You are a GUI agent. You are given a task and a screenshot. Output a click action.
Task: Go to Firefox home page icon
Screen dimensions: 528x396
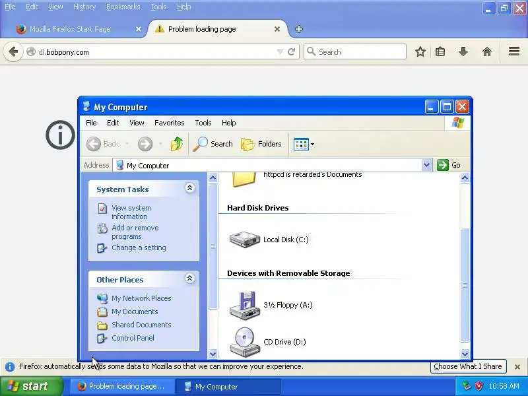click(487, 51)
